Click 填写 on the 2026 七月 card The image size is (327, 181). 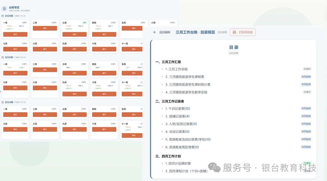pyautogui.click(x=15, y=49)
